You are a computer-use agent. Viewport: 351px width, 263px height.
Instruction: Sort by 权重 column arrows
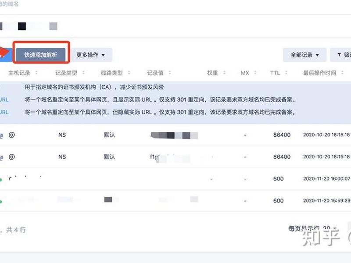coord(224,73)
